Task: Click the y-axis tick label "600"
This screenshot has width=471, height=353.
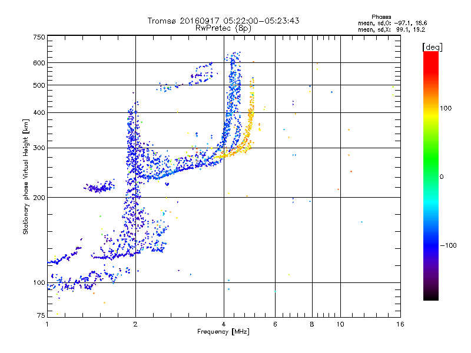Action: pos(39,63)
